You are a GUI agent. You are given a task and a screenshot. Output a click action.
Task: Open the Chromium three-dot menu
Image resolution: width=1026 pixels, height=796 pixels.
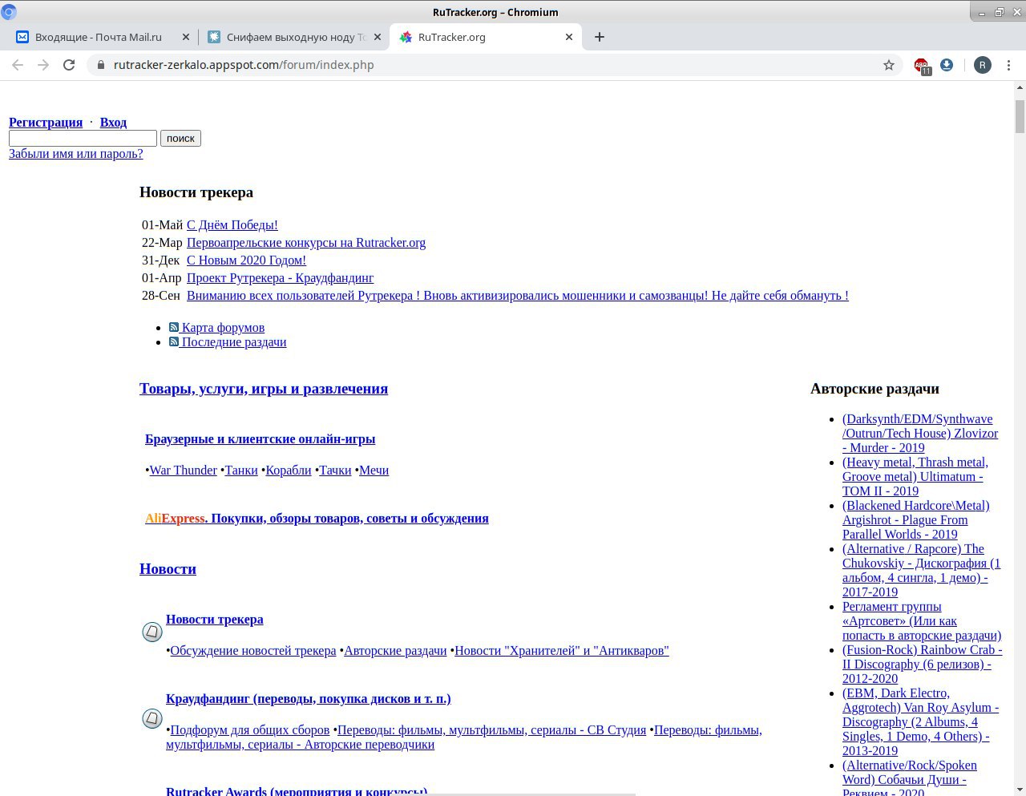click(x=1008, y=65)
